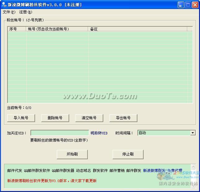Click the info panel scrollbar up arrow
The width and height of the screenshot is (200, 192).
[x=193, y=167]
